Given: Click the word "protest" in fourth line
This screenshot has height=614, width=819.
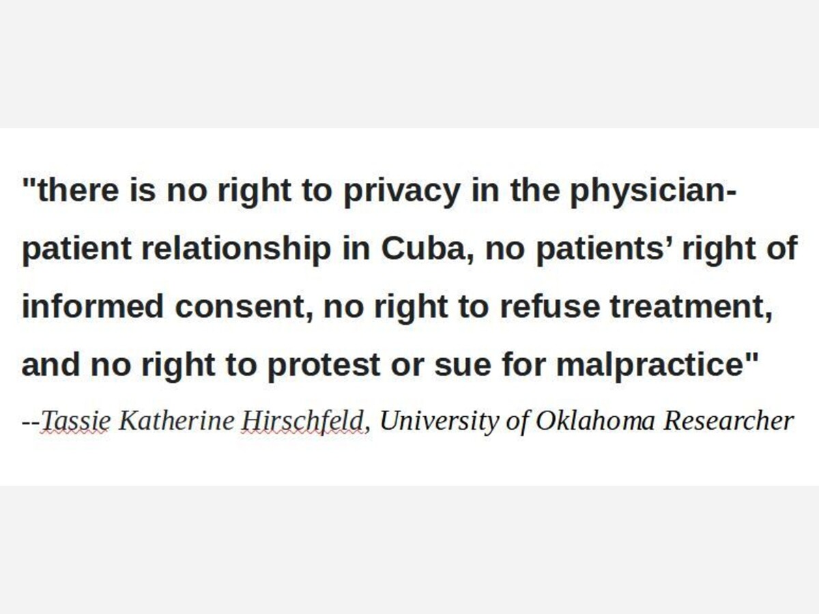Looking at the screenshot, I should pyautogui.click(x=324, y=364).
